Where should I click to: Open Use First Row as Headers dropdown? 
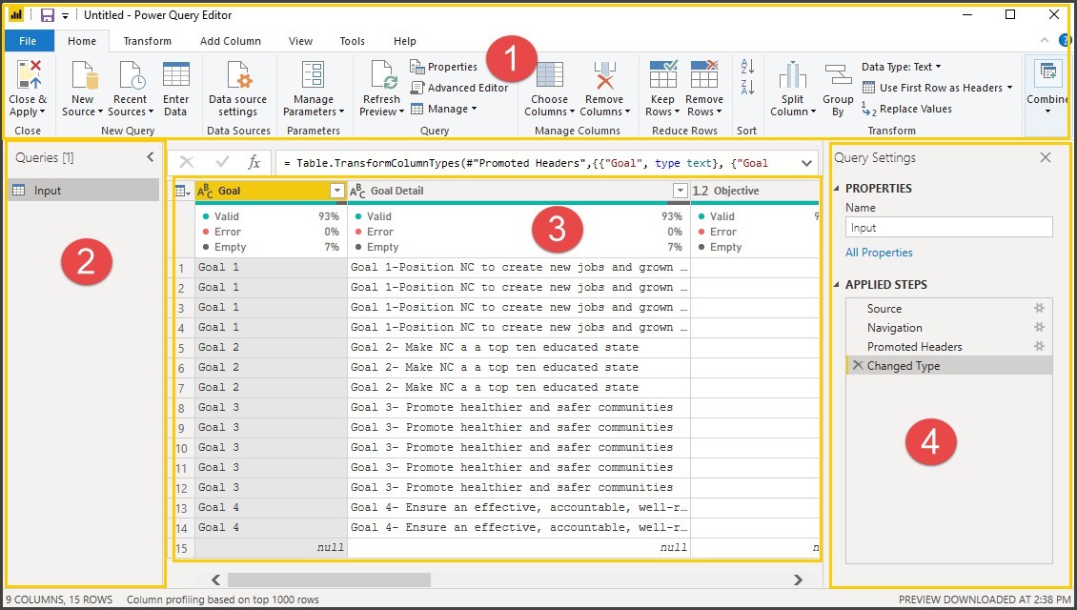(938, 88)
